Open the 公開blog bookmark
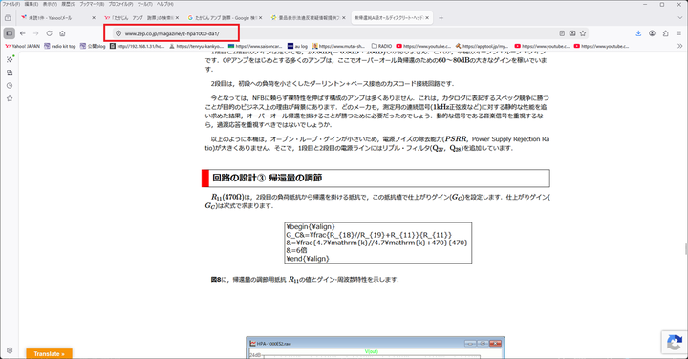 tap(93, 46)
